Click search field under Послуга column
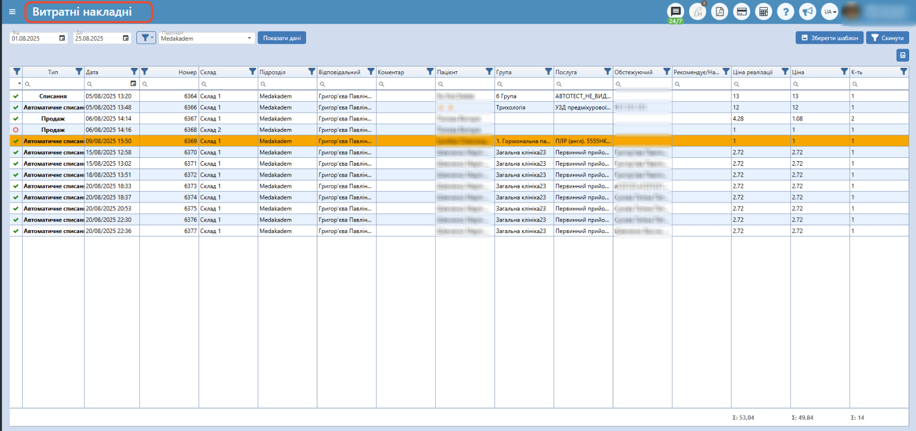 click(583, 84)
